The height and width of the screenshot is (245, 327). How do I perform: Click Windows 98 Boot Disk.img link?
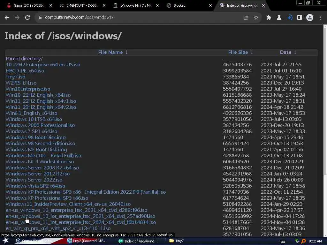(36, 137)
